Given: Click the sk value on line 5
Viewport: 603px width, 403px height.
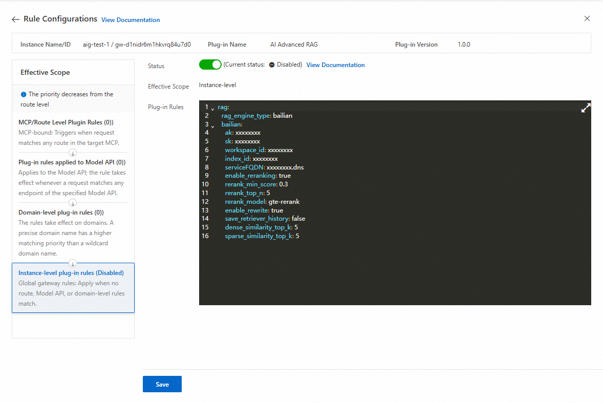Looking at the screenshot, I should pyautogui.click(x=247, y=141).
